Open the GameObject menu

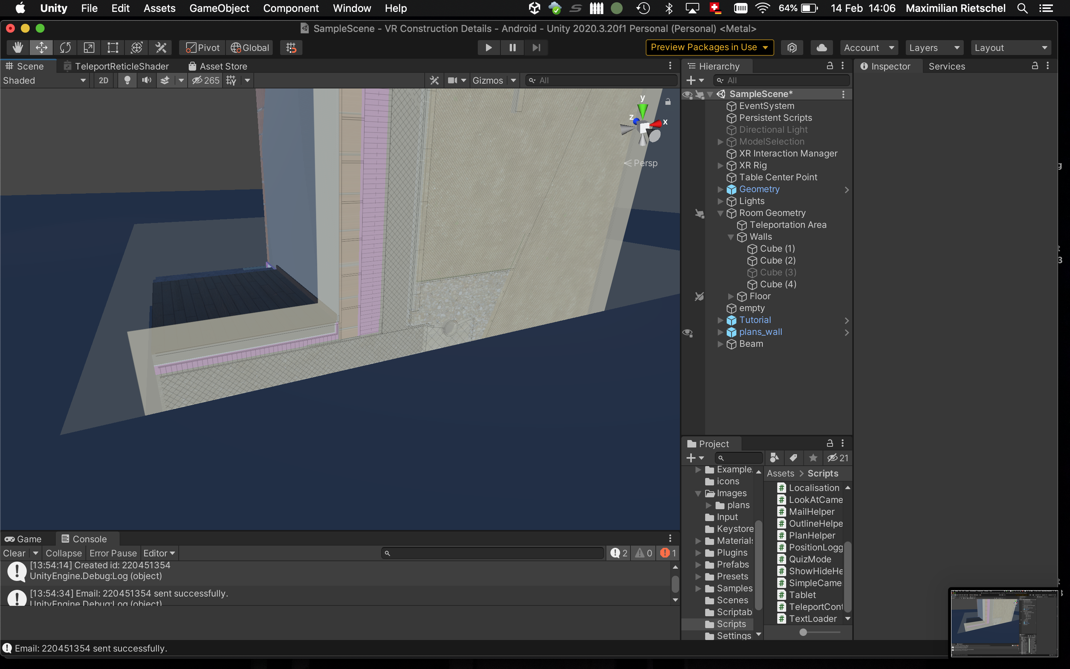click(219, 9)
